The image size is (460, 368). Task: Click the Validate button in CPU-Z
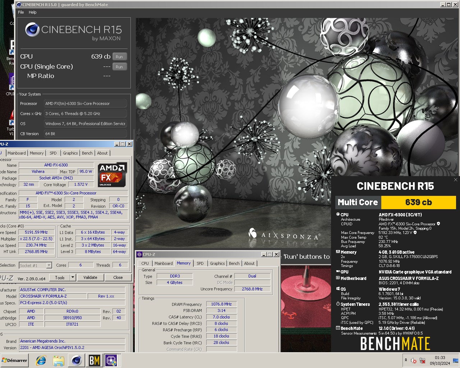coord(90,277)
